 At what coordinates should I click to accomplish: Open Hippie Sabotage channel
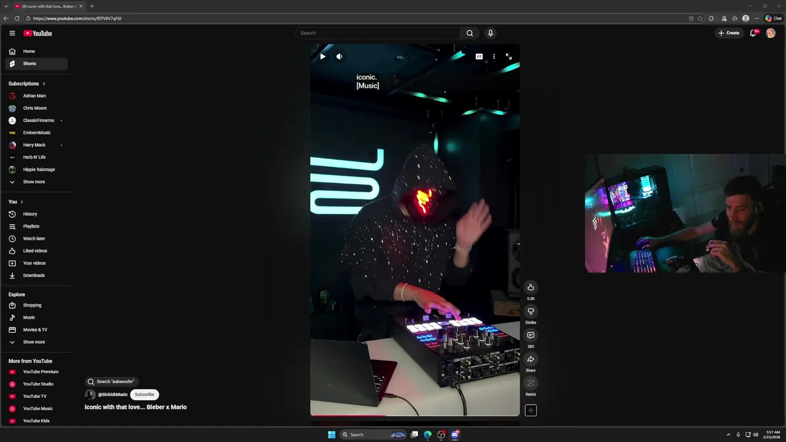point(36,169)
